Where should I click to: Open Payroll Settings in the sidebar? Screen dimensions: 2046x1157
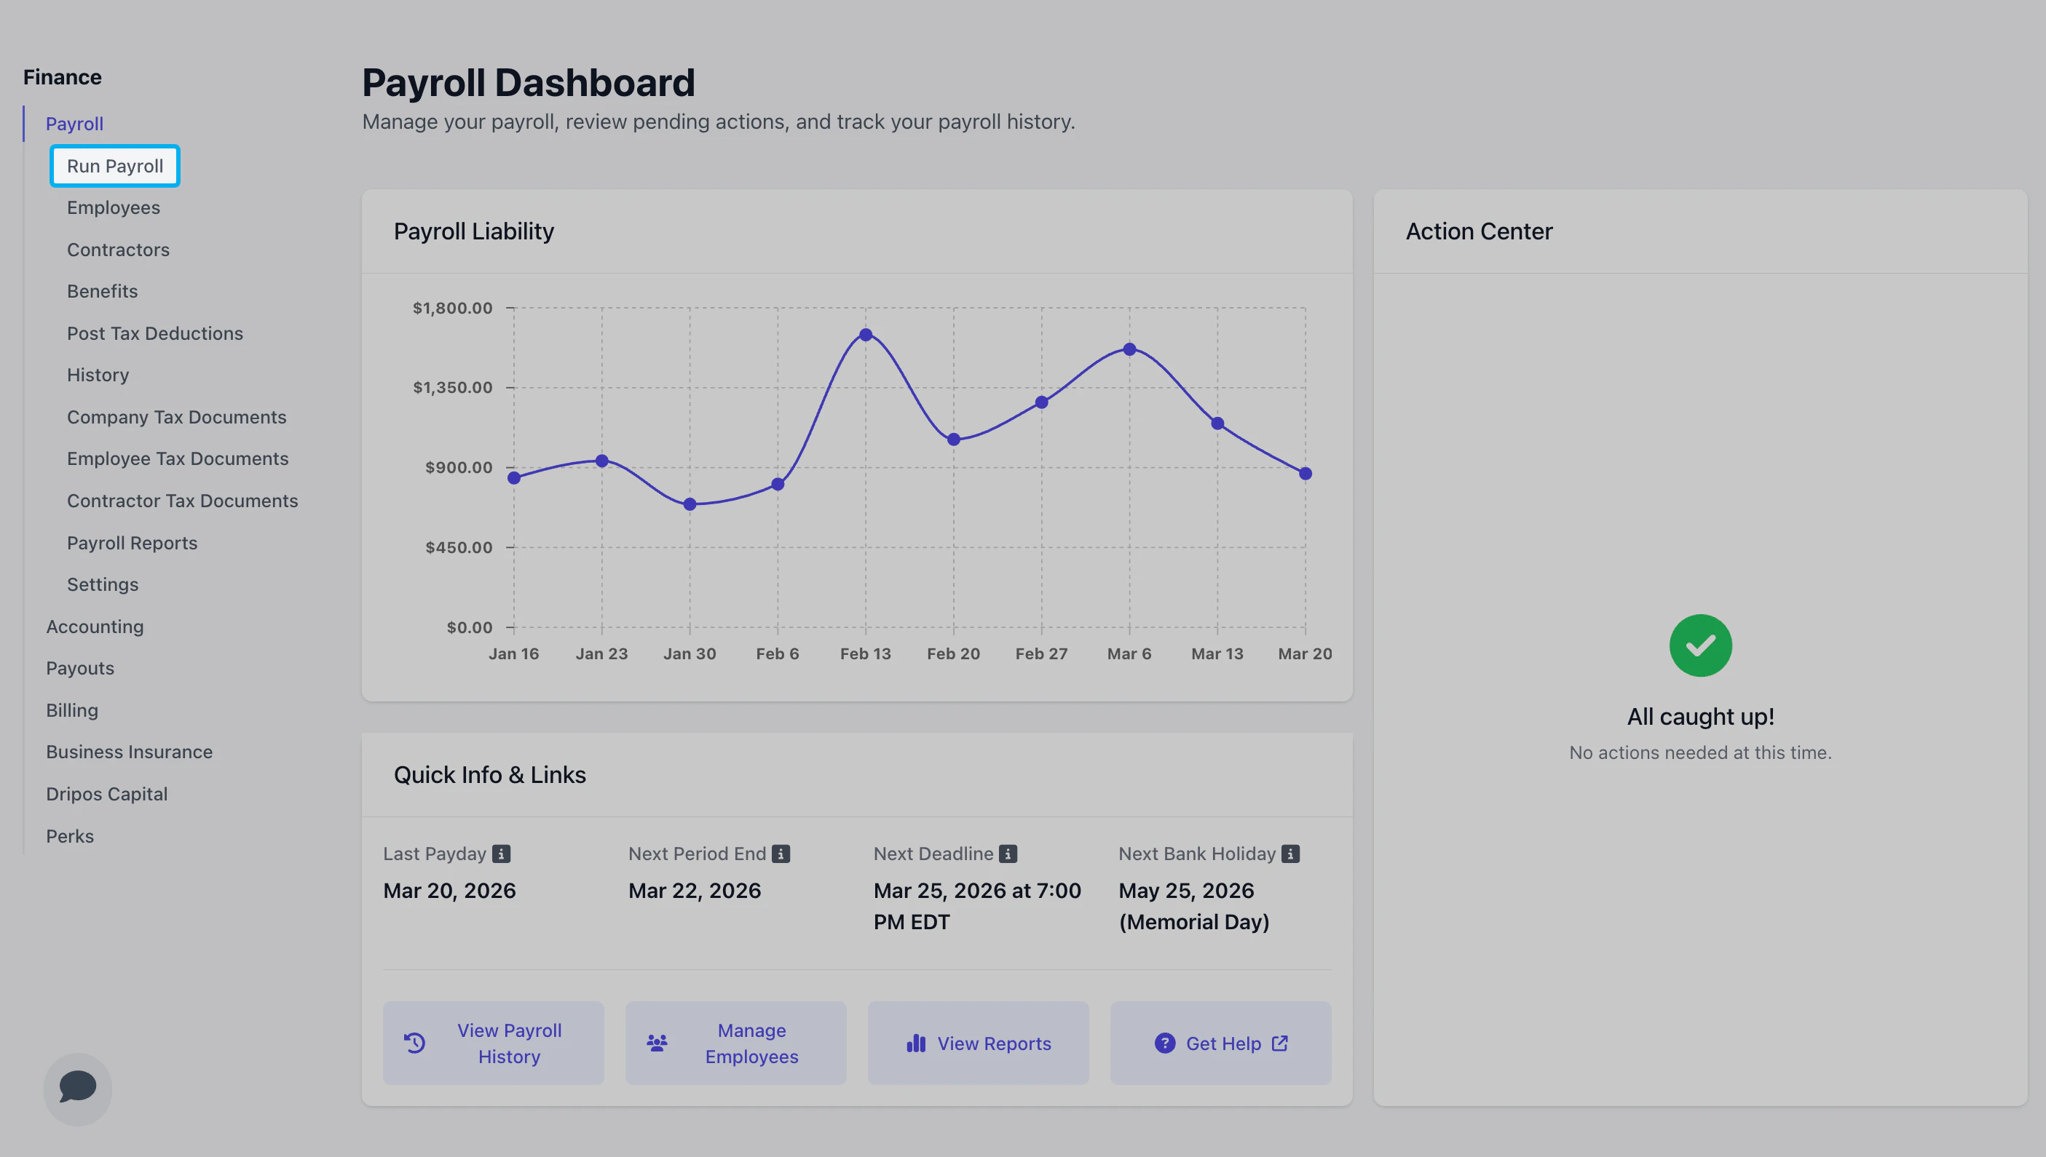pos(103,584)
